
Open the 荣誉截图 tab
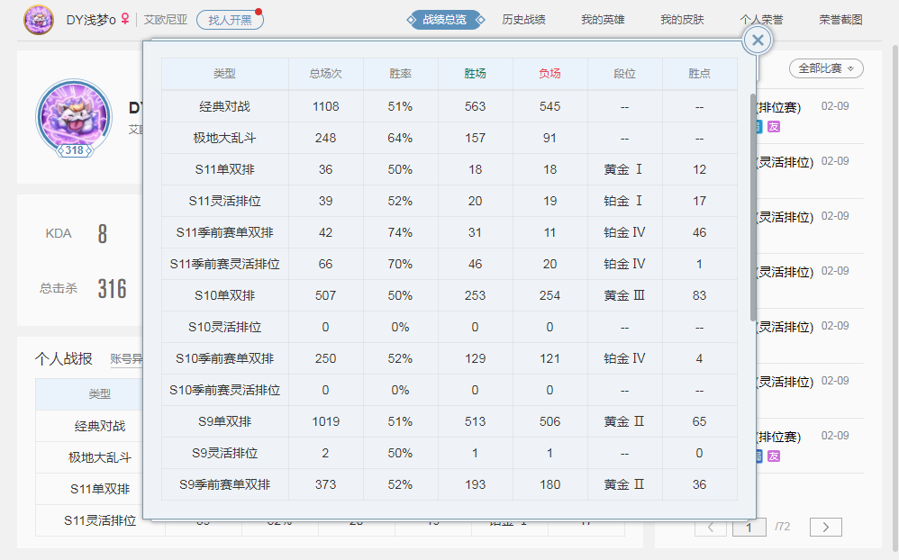tap(840, 20)
